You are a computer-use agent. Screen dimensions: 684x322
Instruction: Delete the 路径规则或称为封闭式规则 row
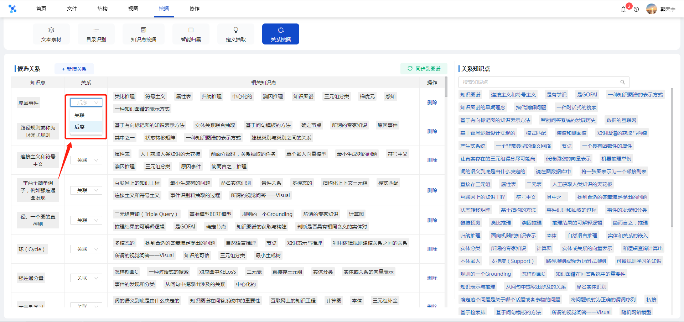432,131
